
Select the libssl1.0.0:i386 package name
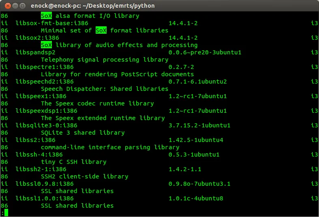click(45, 198)
